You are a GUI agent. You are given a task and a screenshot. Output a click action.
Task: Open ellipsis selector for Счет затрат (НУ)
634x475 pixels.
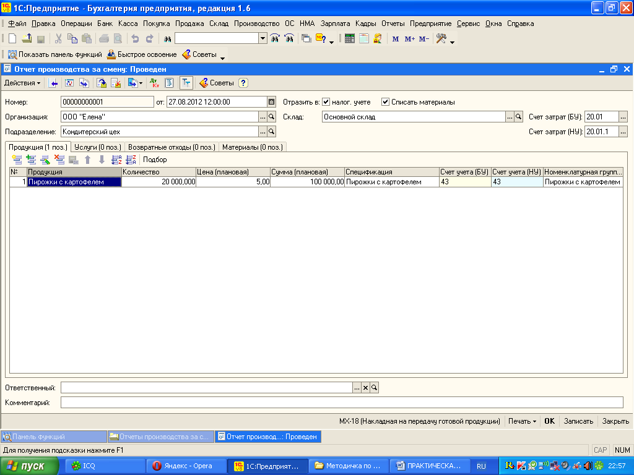coord(623,132)
